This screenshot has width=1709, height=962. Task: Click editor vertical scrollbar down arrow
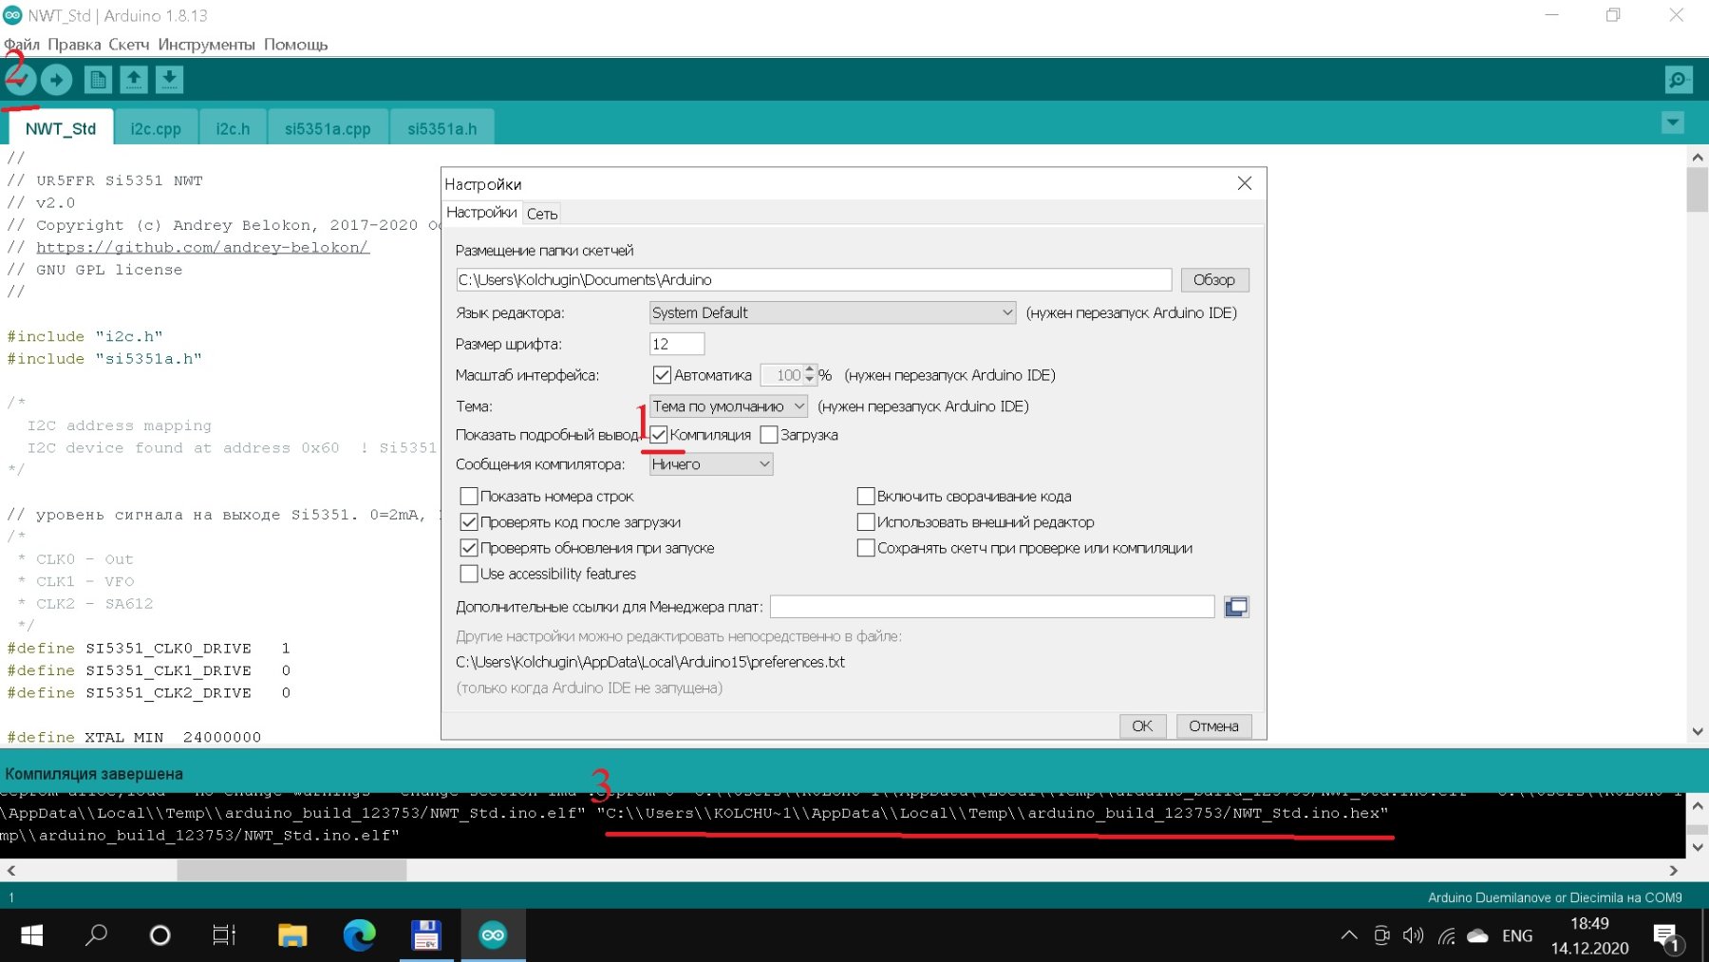click(x=1698, y=732)
